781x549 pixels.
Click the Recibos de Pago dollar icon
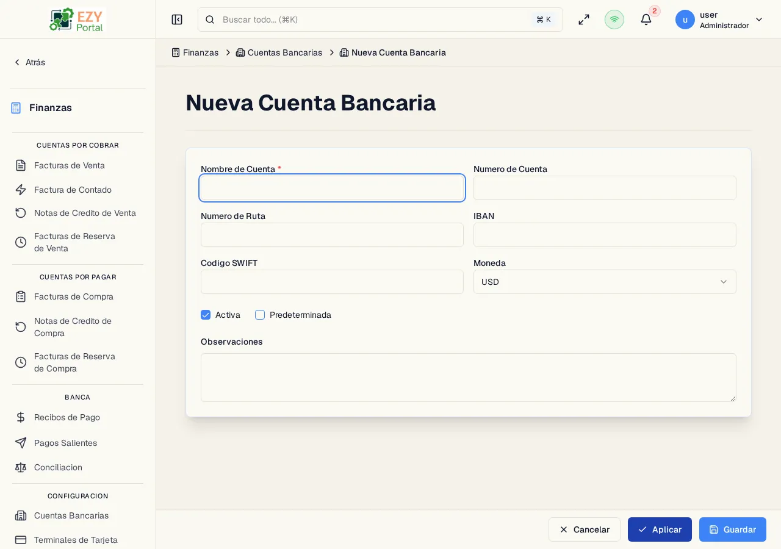click(x=21, y=417)
